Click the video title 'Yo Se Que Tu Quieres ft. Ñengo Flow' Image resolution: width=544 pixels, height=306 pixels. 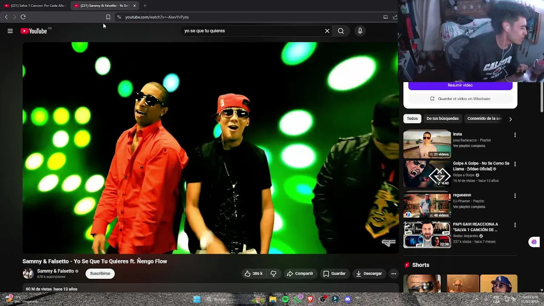pyautogui.click(x=95, y=261)
